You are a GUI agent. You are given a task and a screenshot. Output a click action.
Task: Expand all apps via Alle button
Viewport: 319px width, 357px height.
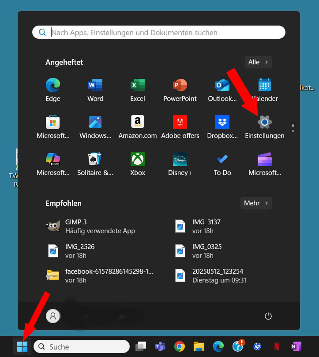[x=258, y=62]
